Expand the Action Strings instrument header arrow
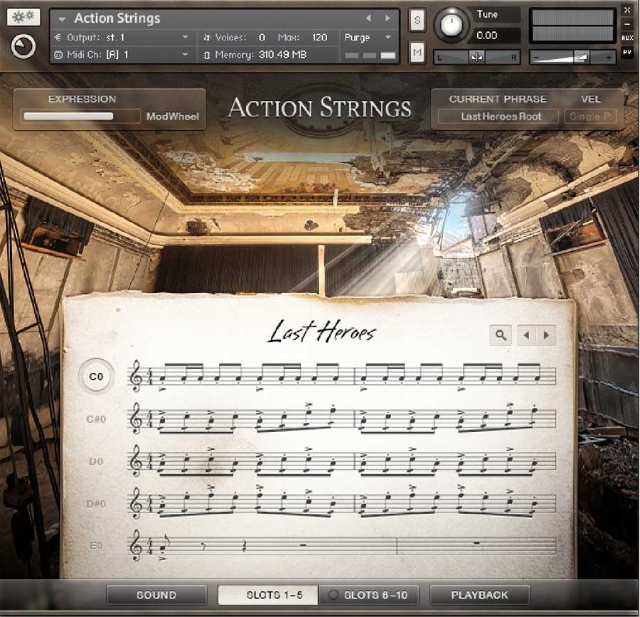This screenshot has width=640, height=617. pos(62,19)
